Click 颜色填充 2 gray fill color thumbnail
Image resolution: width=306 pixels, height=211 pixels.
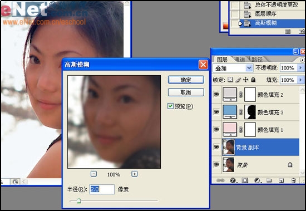[x=230, y=95]
